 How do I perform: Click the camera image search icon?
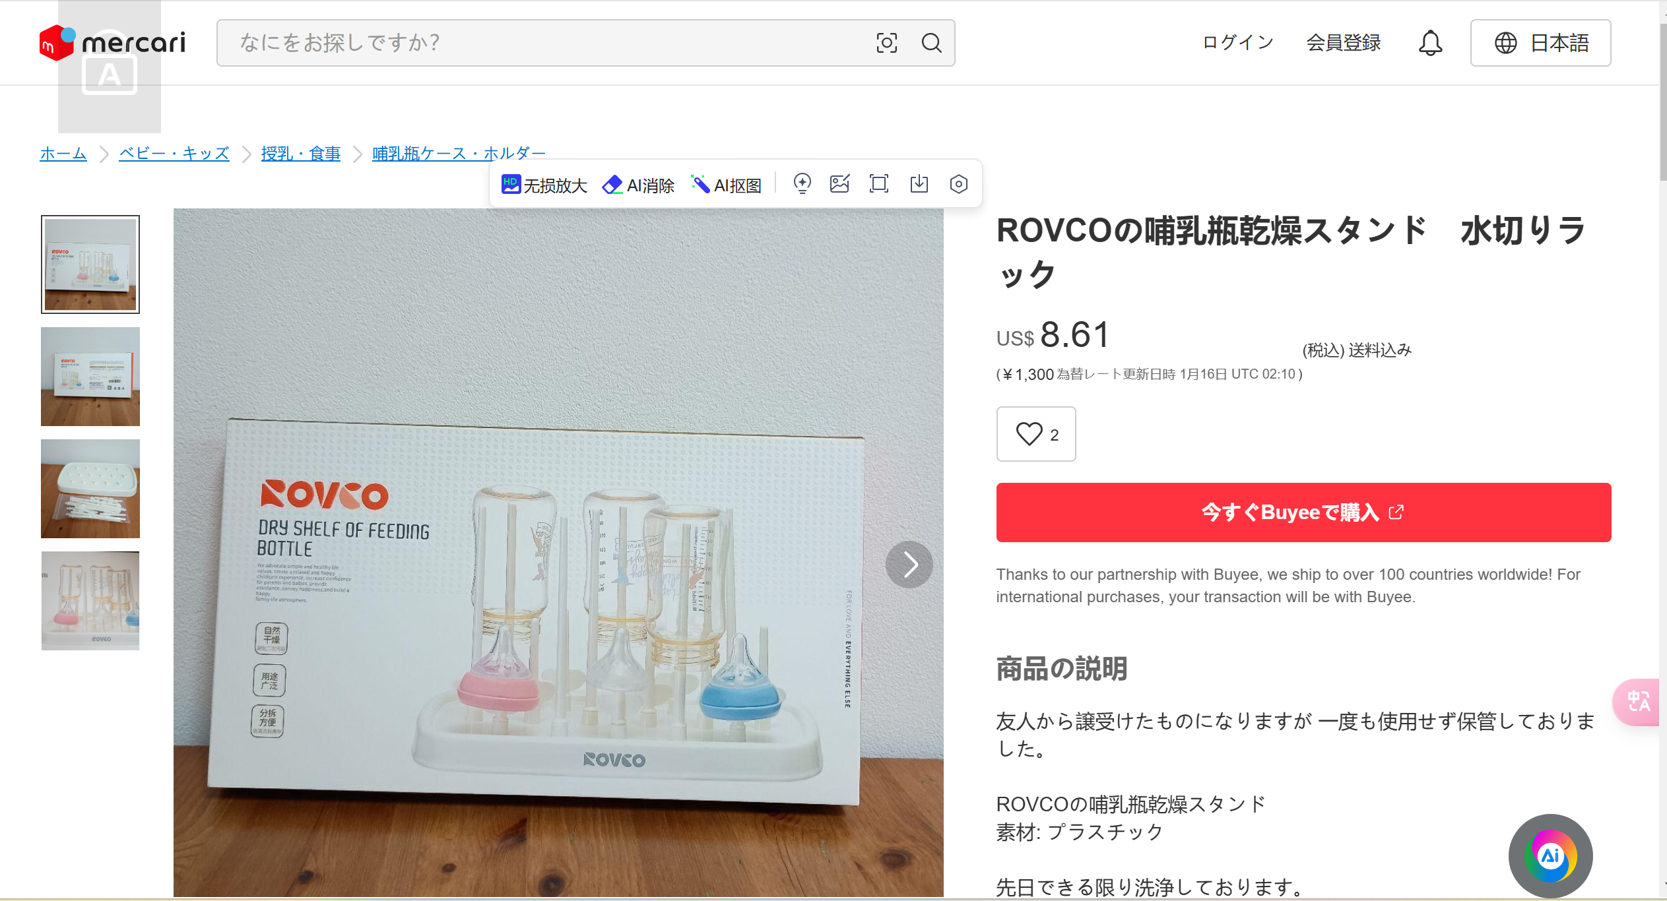tap(886, 43)
